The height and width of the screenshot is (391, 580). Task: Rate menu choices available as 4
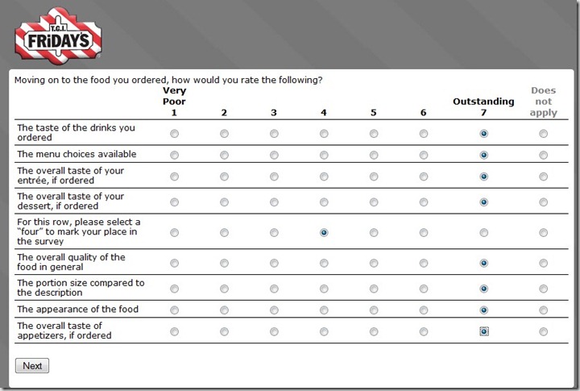click(x=324, y=155)
